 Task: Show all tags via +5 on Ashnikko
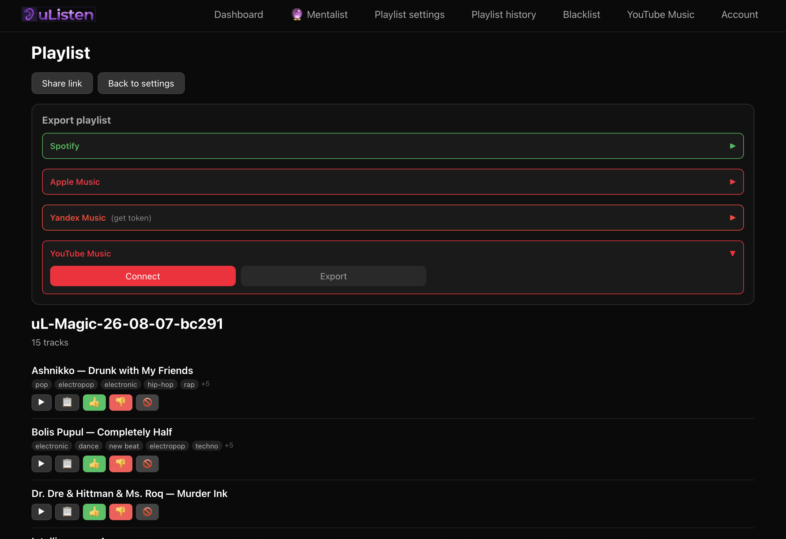(205, 384)
